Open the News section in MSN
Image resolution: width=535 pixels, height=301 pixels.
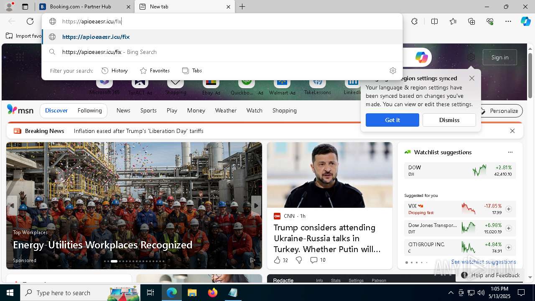coord(123,110)
